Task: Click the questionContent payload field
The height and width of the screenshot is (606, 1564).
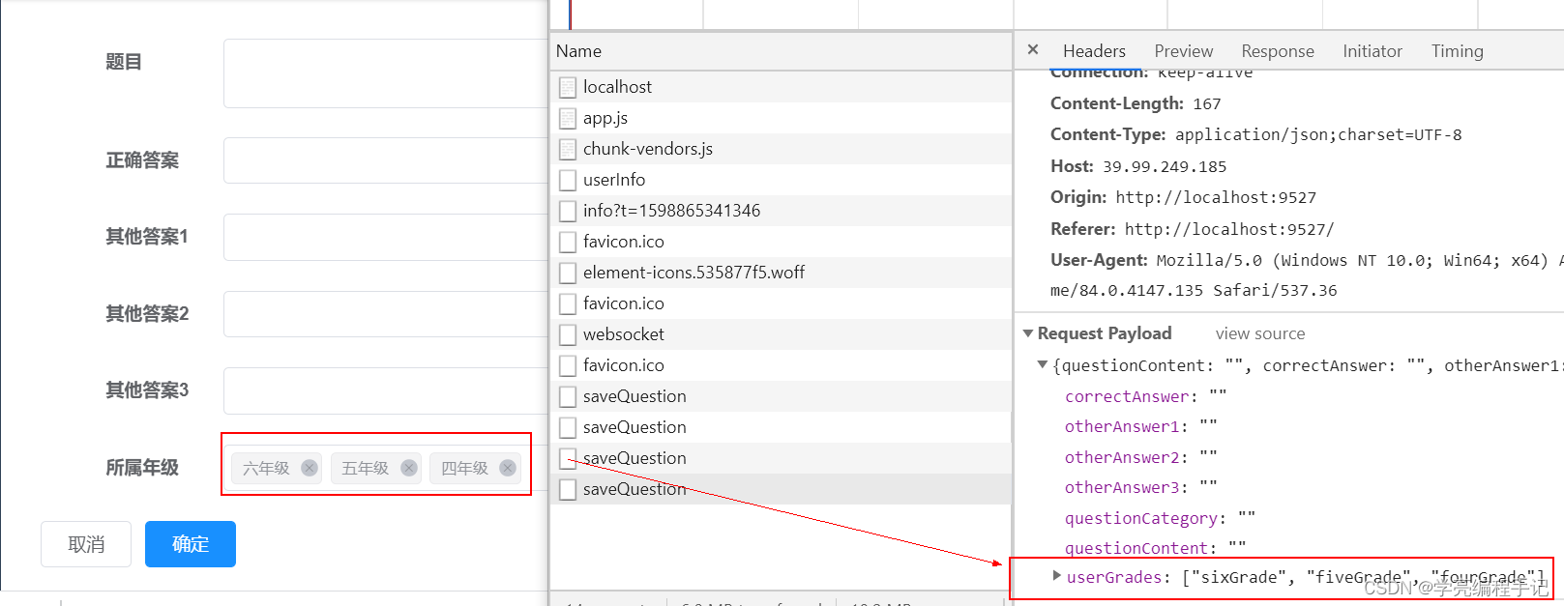Action: coord(1155,548)
